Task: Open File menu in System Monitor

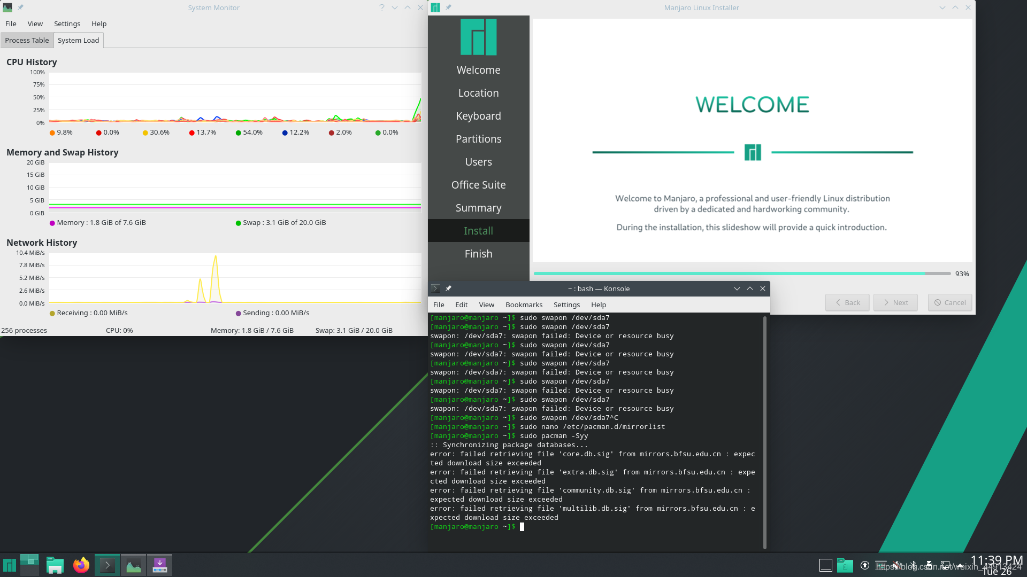Action: [11, 24]
